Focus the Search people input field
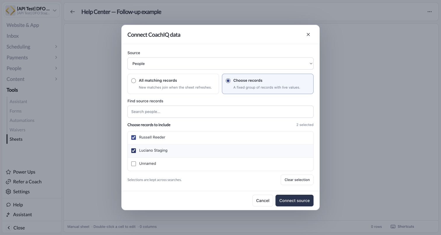 [220, 112]
